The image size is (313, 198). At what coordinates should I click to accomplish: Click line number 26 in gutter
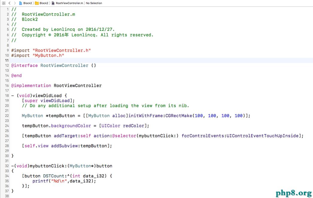(x=7, y=136)
